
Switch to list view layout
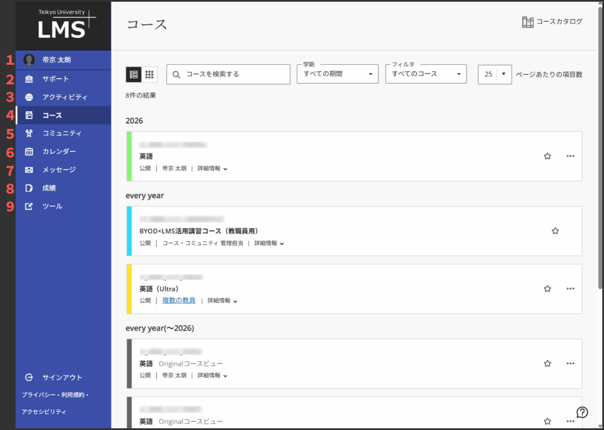134,74
